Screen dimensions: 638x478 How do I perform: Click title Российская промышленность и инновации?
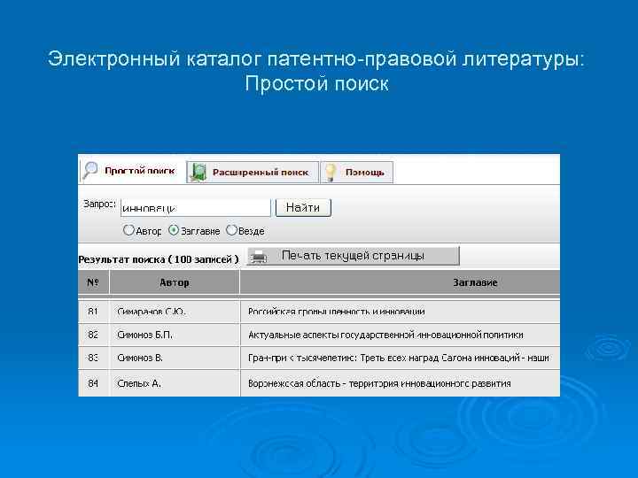[337, 312]
